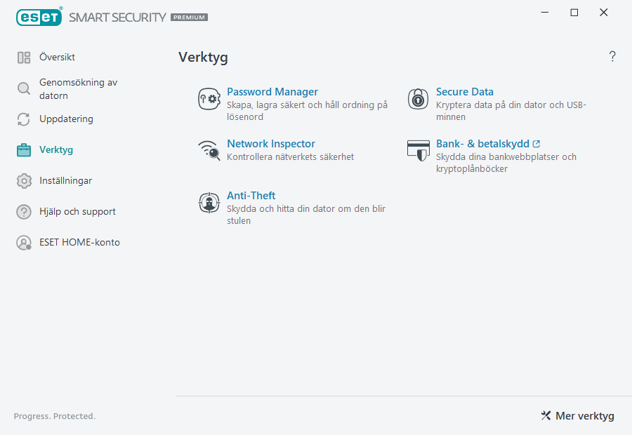Click the Översikt grid icon
Viewport: 632px width, 435px height.
click(x=24, y=57)
